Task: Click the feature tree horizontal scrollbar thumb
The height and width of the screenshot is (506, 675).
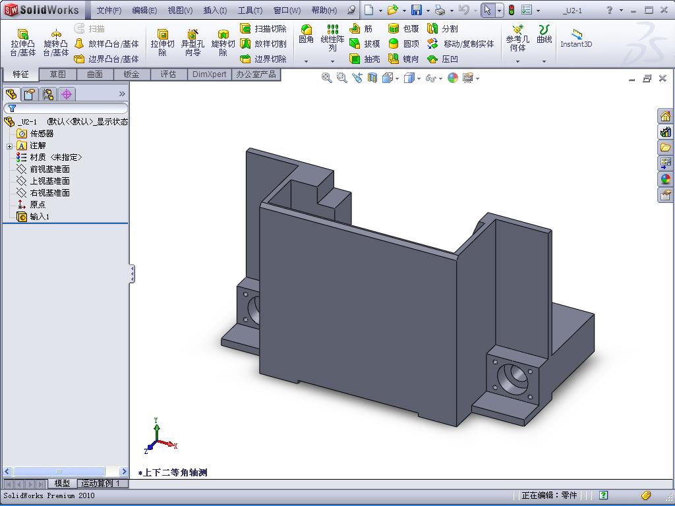Action: pyautogui.click(x=59, y=472)
